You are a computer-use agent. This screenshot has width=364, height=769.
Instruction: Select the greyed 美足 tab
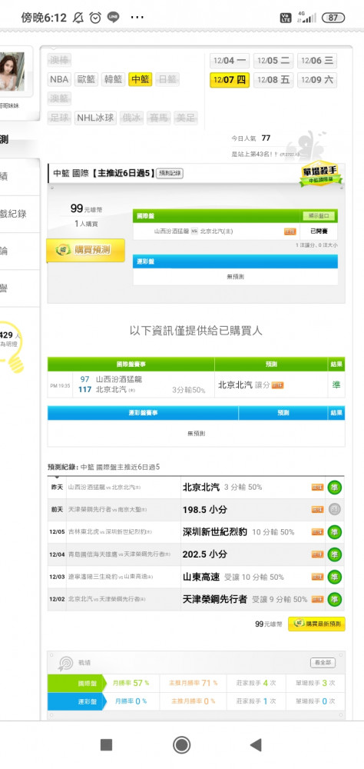coord(186,118)
